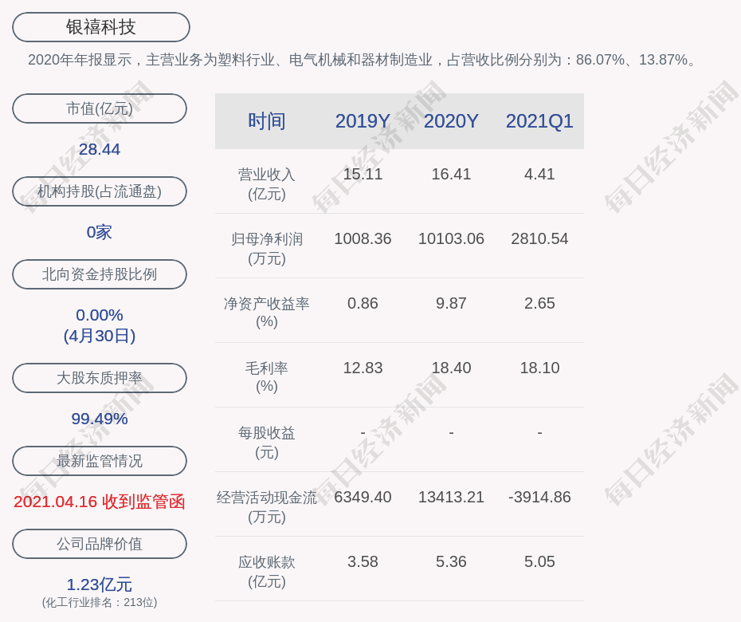This screenshot has height=622, width=741.
Task: Click the 2020年年报显示 summary sentence
Action: click(x=362, y=60)
